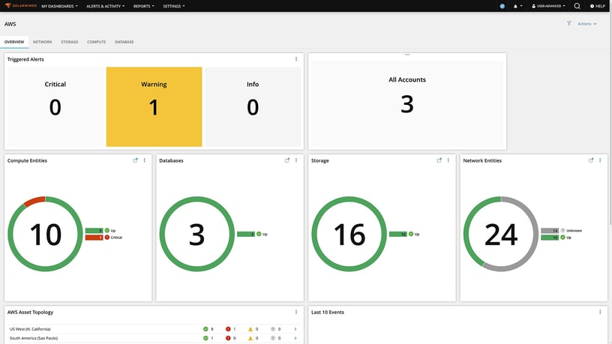
Task: Open AWS Asset Topology options menu
Action: point(296,312)
